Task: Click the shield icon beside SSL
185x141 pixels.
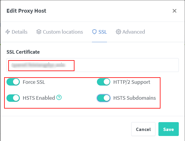Action: pos(95,32)
